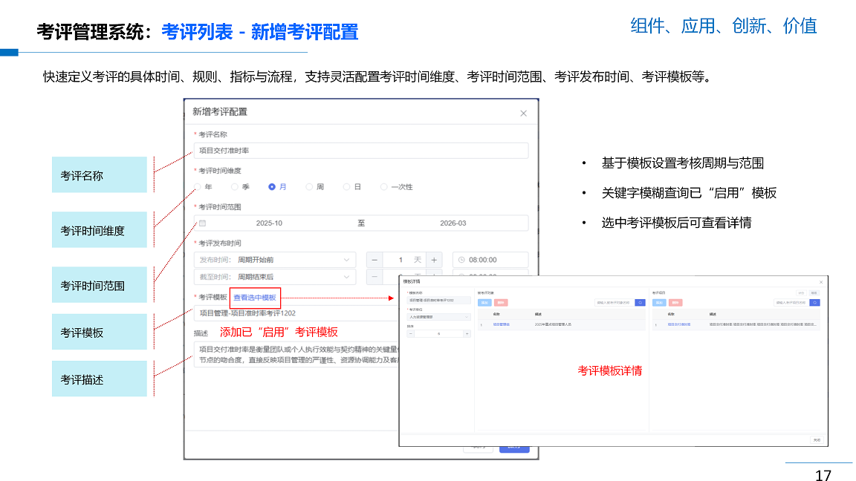856x481 pixels.
Task: Click the 查看选中模板 link
Action: tap(255, 298)
